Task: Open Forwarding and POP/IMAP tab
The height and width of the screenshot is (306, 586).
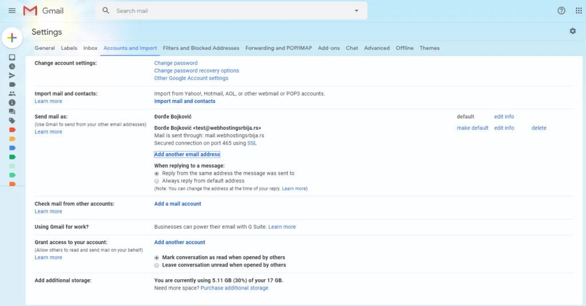Action: click(x=279, y=48)
